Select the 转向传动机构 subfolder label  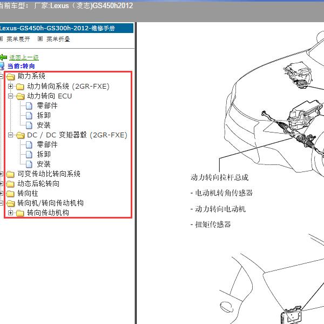(48, 213)
